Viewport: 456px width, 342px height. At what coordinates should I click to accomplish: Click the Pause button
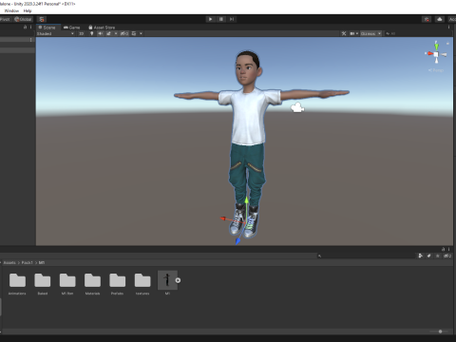coord(221,19)
